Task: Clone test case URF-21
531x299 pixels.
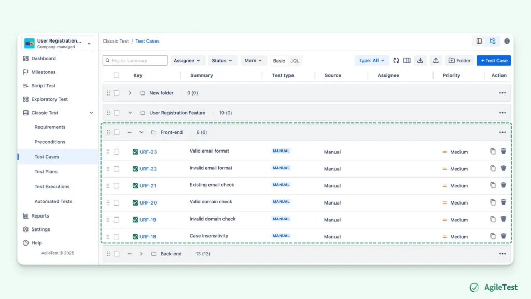Action: [493, 185]
